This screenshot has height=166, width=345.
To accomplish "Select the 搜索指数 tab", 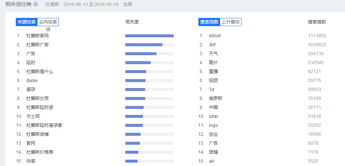I will (x=209, y=22).
